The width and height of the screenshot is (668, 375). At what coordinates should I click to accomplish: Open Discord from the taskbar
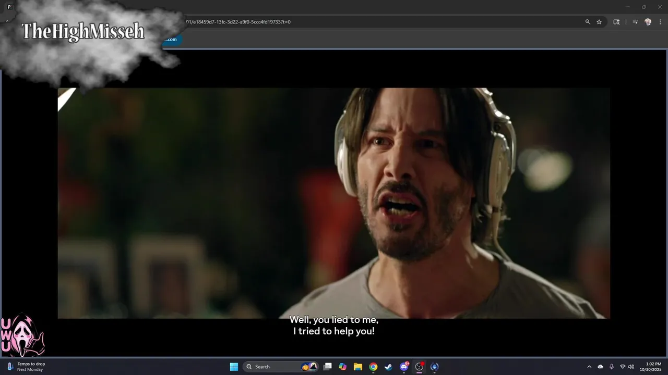coord(404,367)
